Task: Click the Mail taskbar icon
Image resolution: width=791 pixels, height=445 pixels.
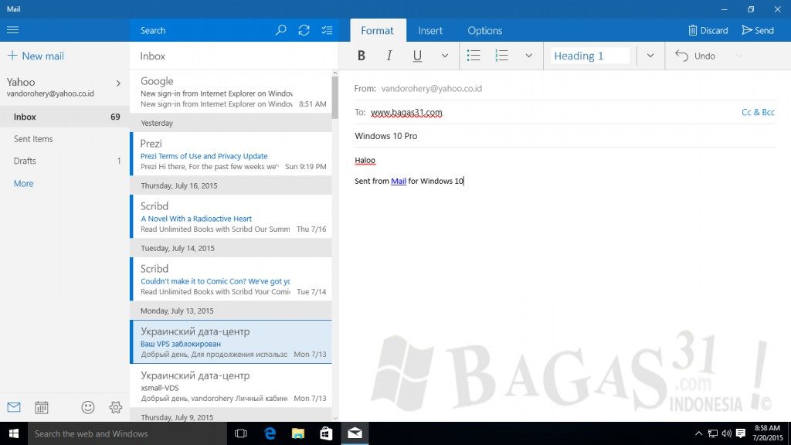Action: point(355,433)
